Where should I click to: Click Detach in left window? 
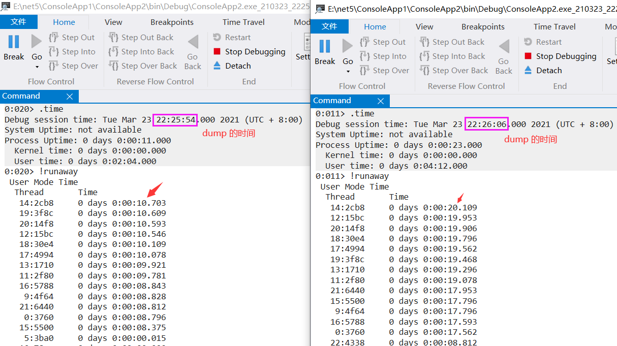(232, 66)
